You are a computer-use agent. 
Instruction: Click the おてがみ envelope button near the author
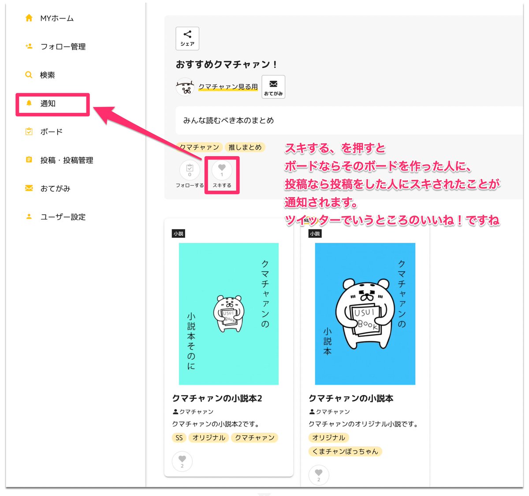point(273,86)
